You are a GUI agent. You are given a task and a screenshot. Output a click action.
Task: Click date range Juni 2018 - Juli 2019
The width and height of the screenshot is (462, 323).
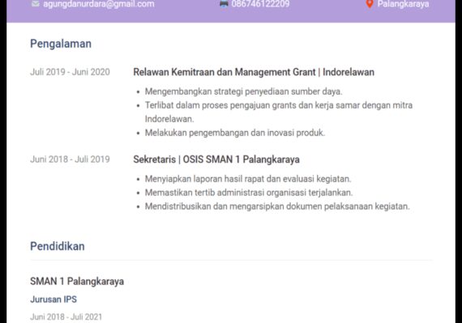[x=70, y=159]
